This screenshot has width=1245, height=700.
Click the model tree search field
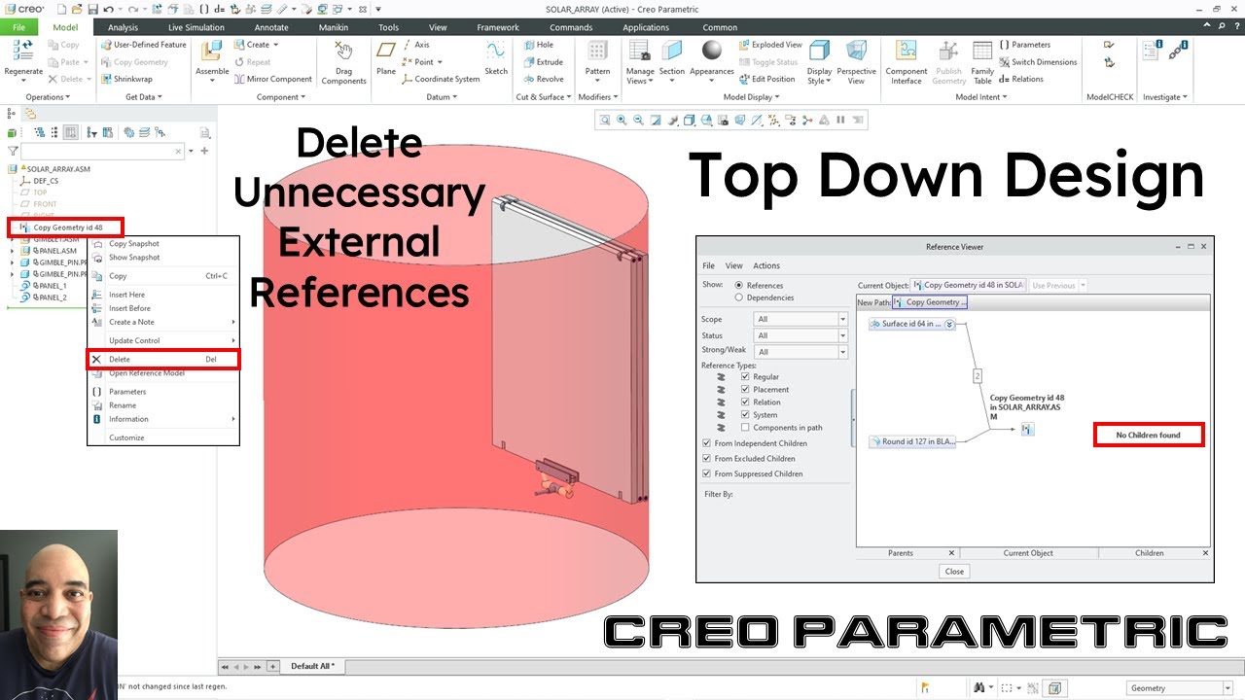(x=102, y=151)
